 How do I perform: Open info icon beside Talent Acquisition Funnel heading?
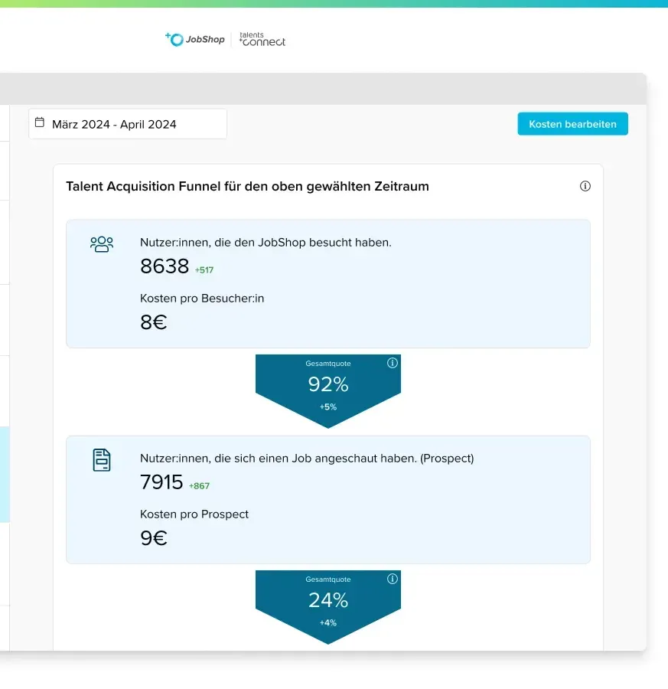pos(585,186)
